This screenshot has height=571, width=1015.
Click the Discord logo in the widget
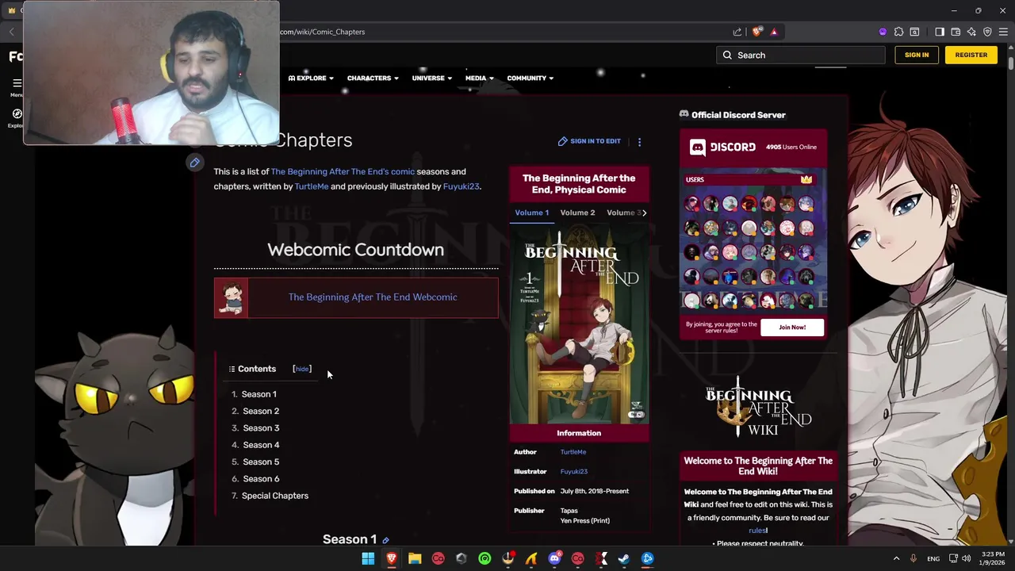point(697,147)
